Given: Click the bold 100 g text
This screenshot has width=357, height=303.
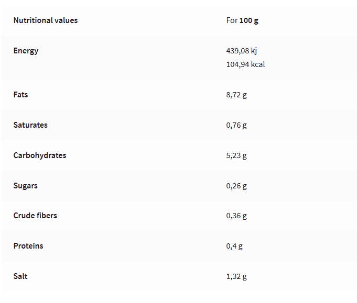Looking at the screenshot, I should tap(249, 20).
